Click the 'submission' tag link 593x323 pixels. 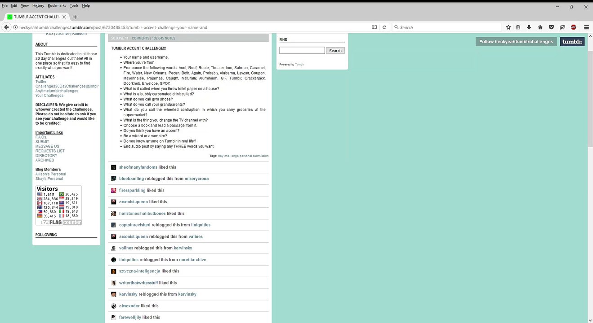(x=261, y=156)
